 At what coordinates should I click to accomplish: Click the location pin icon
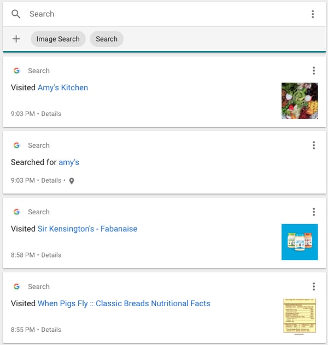[x=71, y=181]
